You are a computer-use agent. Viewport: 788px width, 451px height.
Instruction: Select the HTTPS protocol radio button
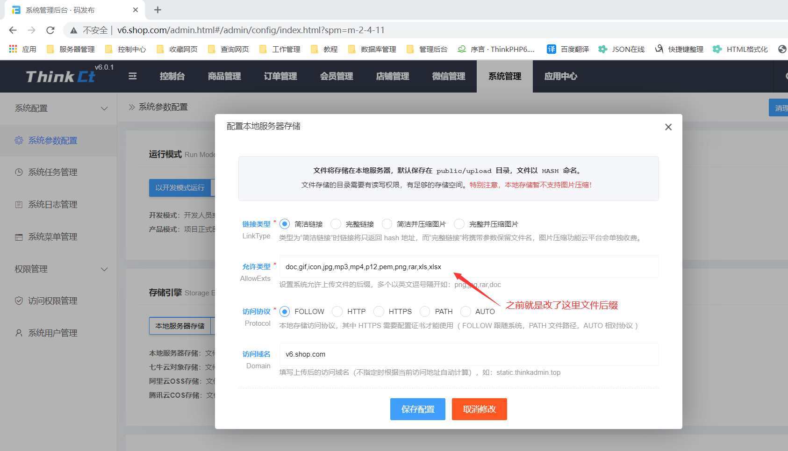(x=379, y=311)
